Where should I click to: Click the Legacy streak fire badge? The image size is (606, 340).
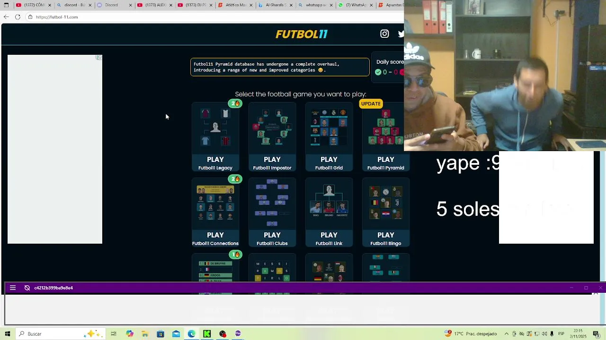coord(235,103)
